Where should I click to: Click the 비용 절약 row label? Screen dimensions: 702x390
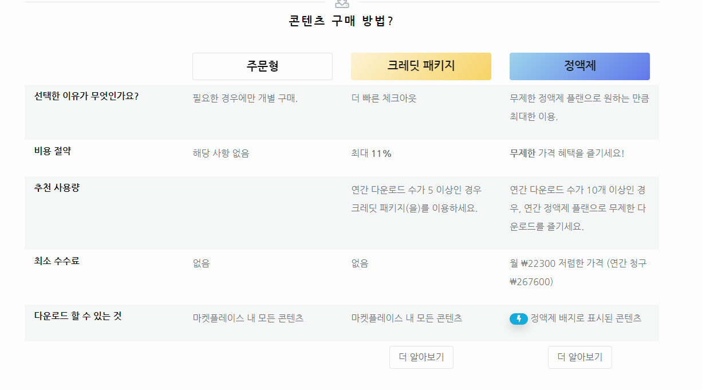coord(53,151)
